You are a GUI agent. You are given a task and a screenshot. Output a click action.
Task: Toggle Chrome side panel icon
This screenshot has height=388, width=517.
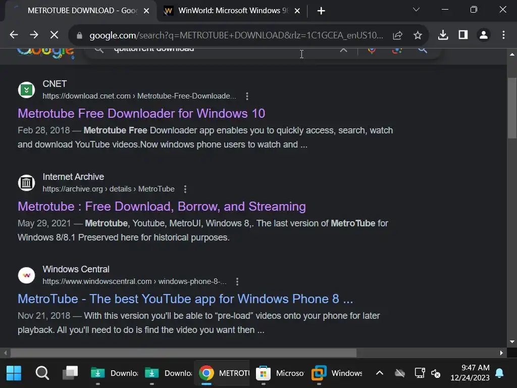coord(463,35)
